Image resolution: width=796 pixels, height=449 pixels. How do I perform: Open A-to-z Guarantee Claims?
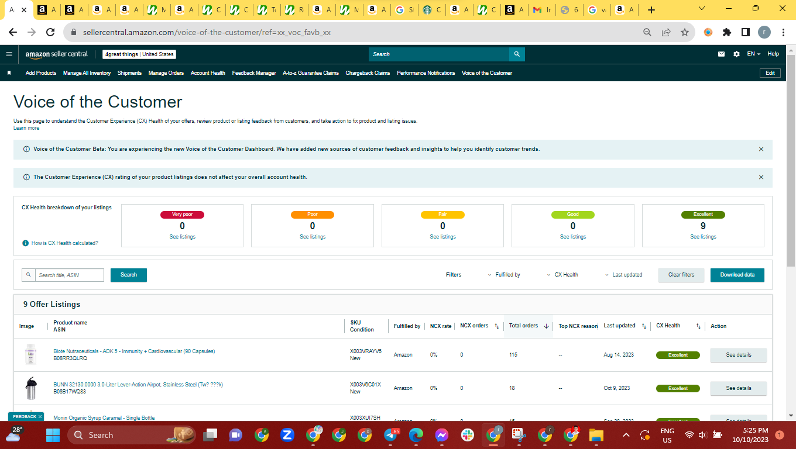[x=311, y=73]
